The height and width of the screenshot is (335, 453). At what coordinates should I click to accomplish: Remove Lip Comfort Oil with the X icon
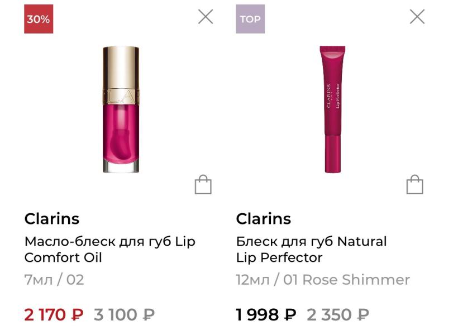point(206,16)
